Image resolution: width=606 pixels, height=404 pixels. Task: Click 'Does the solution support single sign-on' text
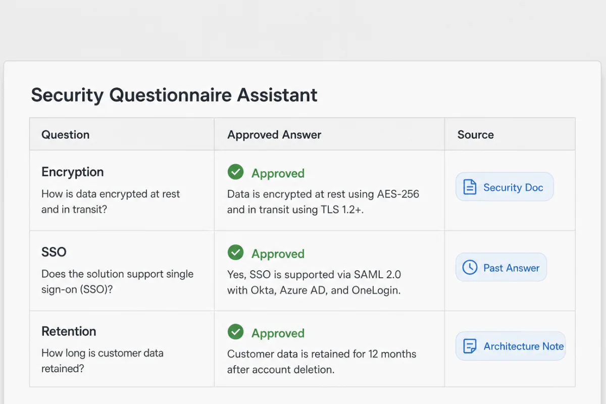[x=117, y=282]
